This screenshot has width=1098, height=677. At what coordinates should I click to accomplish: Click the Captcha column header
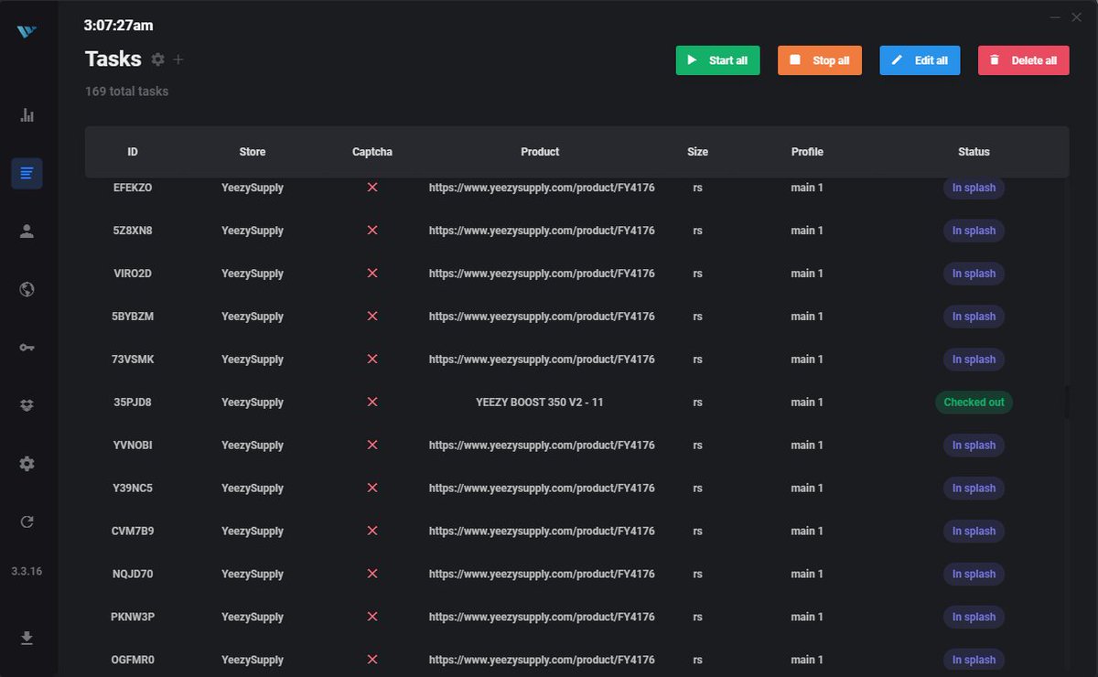coord(372,152)
